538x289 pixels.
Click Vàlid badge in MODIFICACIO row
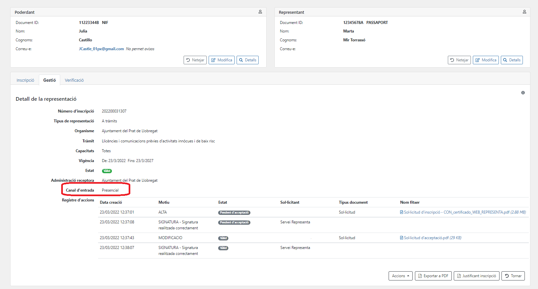coord(223,238)
